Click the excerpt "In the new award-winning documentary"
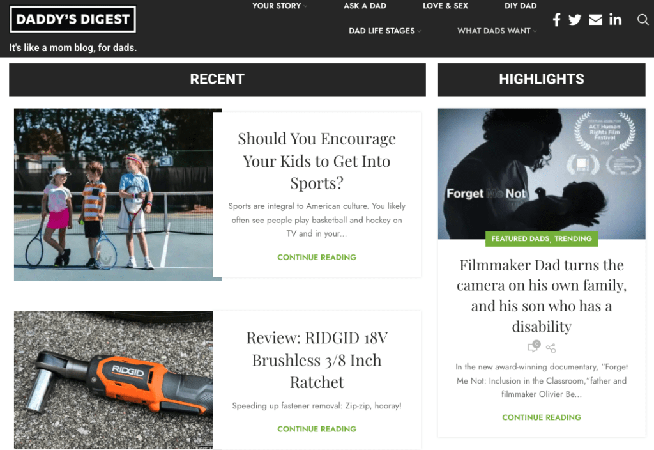Image resolution: width=654 pixels, height=450 pixels. pyautogui.click(x=542, y=380)
